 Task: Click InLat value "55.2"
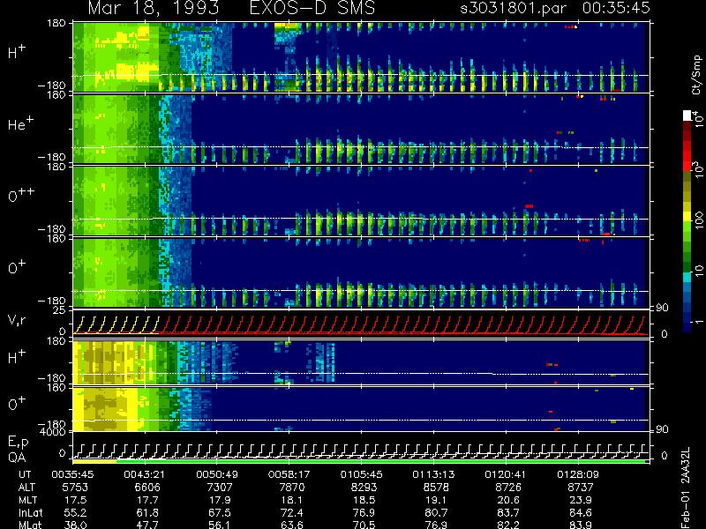pyautogui.click(x=76, y=513)
